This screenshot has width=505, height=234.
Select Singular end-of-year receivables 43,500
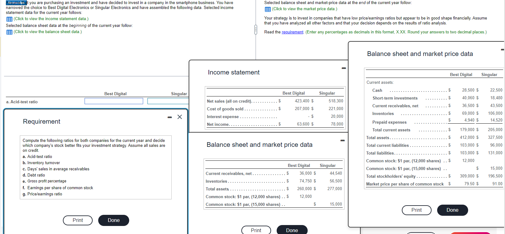point(496,106)
